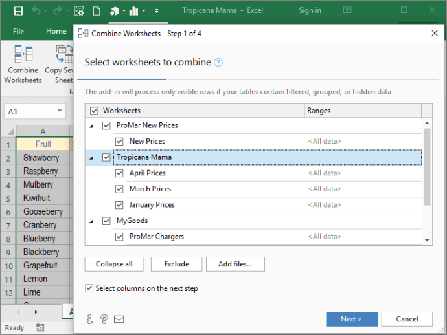The height and width of the screenshot is (335, 447).
Task: Open the File menu tab
Action: [x=19, y=31]
